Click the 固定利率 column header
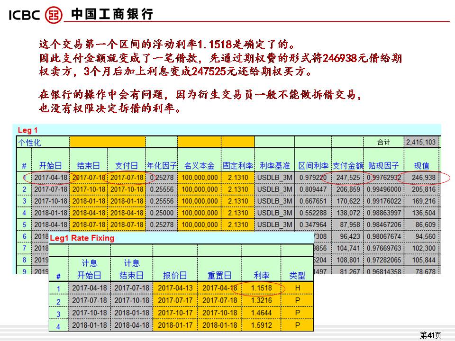 (237, 166)
